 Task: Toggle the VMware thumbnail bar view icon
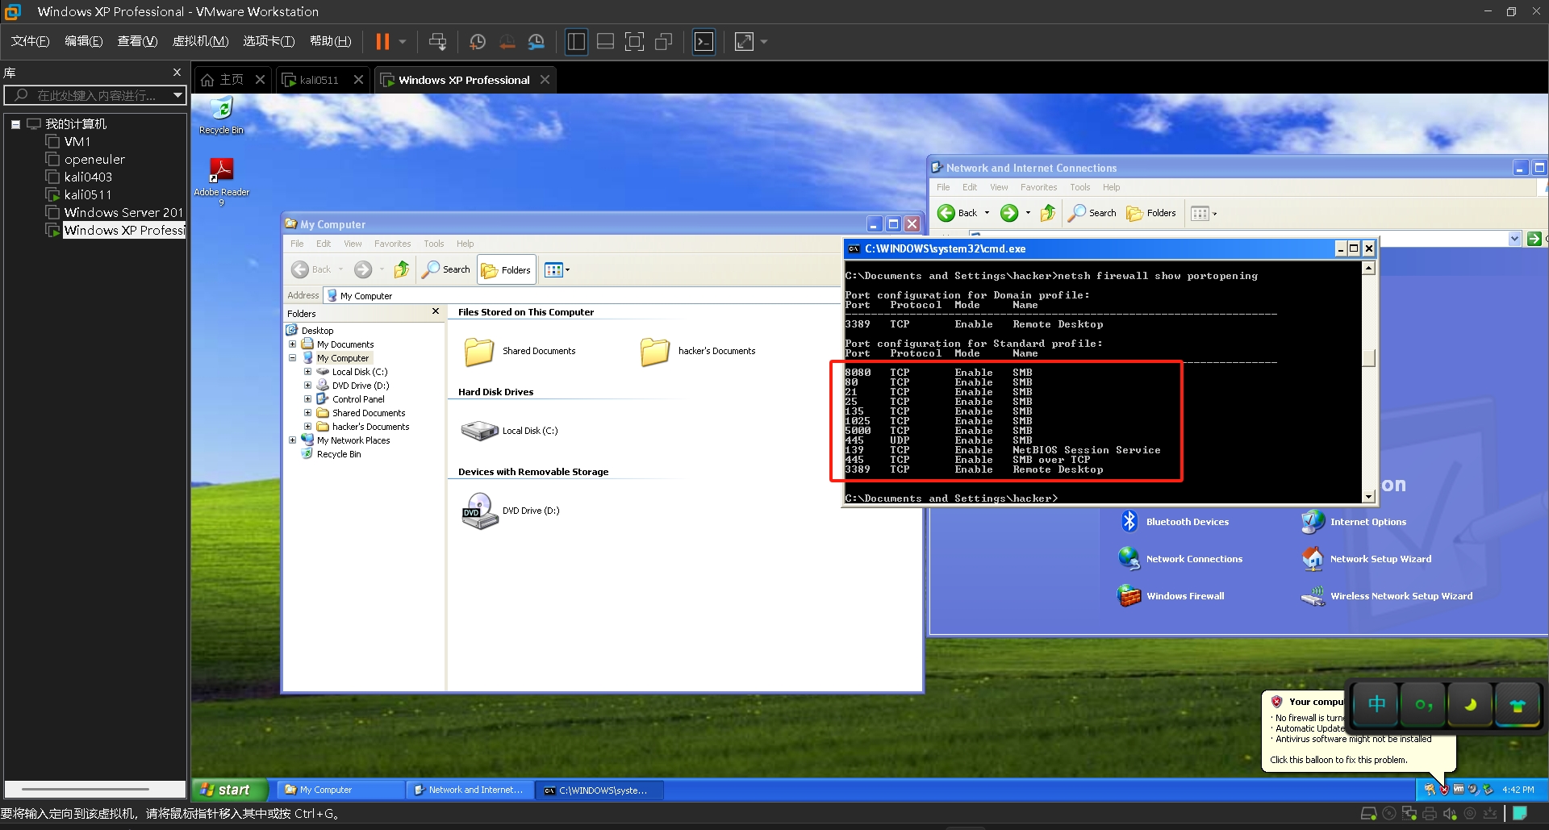(605, 41)
